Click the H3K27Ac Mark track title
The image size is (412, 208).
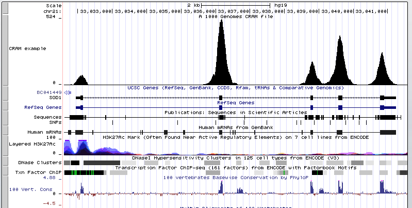[x=236, y=138]
